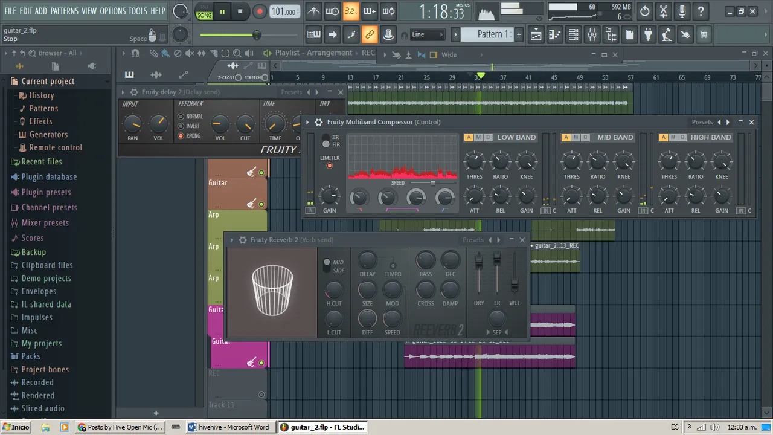Viewport: 773px width, 435px height.
Task: Open the Pattern 1 selector
Action: pos(487,34)
